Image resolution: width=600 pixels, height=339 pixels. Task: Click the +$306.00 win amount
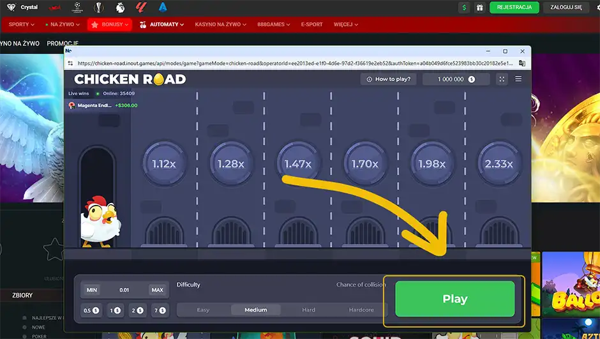[x=126, y=105]
